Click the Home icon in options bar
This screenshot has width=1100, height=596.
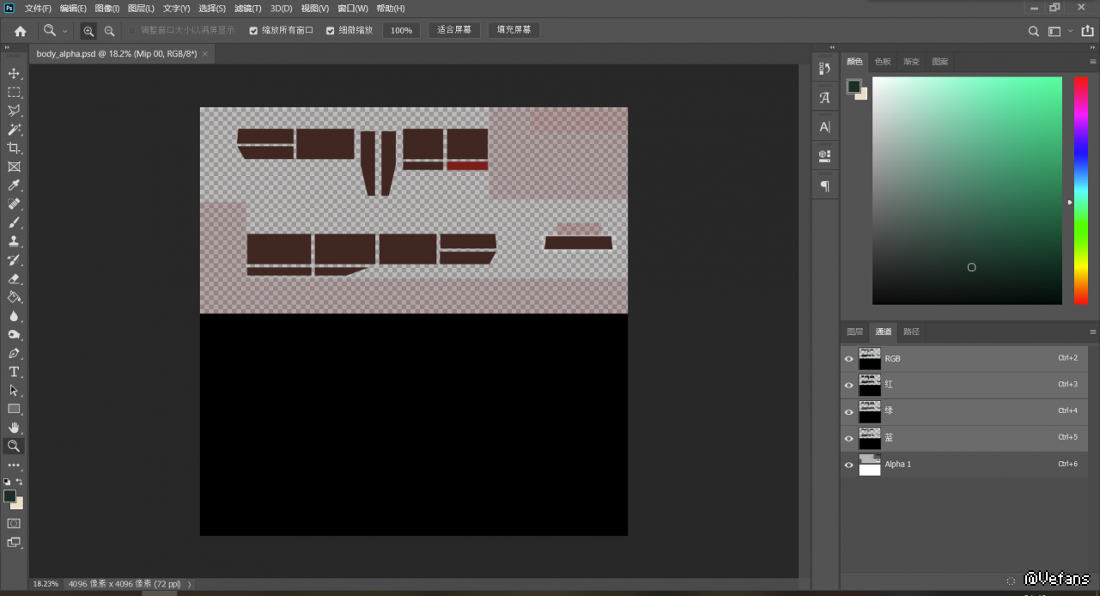click(x=20, y=31)
